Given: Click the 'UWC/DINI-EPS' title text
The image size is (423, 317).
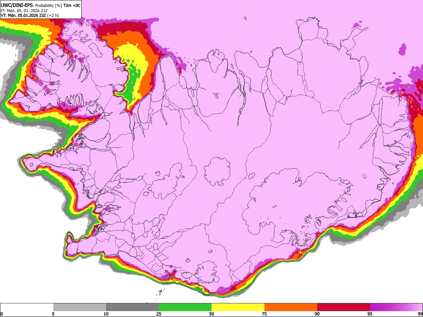Looking at the screenshot, I should (x=17, y=6).
